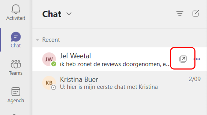Screen dimensions: 207x115
Task: Click the KB avatar thumbnail
Action: (49, 83)
